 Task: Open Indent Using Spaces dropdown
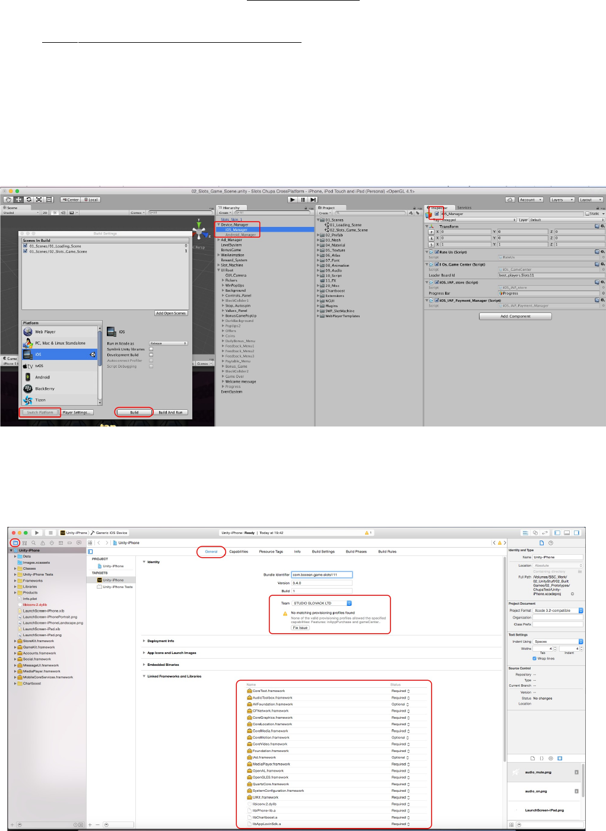558,642
